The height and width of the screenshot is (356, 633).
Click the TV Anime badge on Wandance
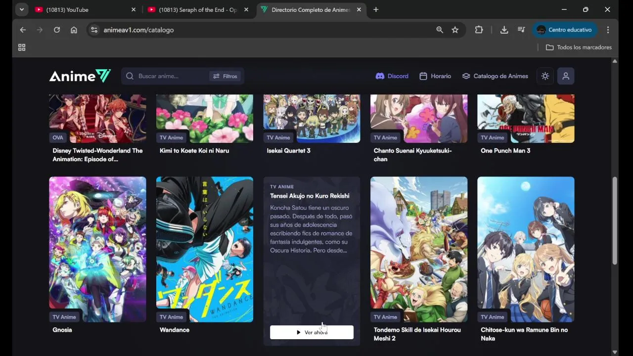pos(171,317)
